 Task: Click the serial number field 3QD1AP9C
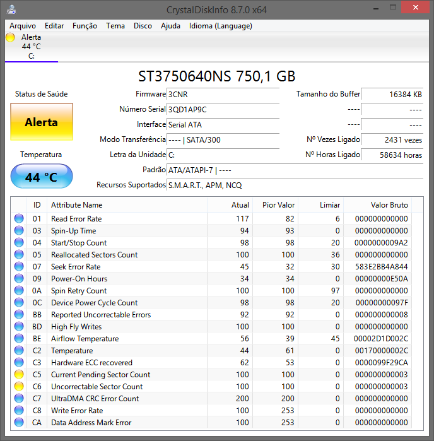click(223, 109)
